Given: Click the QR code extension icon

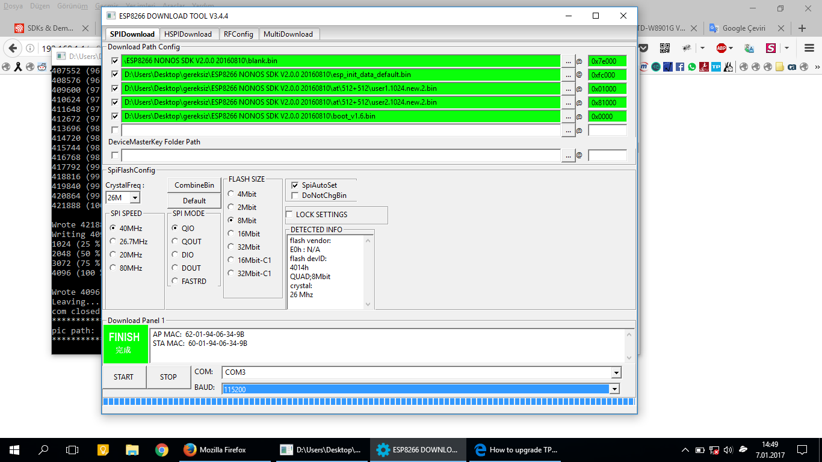Looking at the screenshot, I should (x=665, y=48).
